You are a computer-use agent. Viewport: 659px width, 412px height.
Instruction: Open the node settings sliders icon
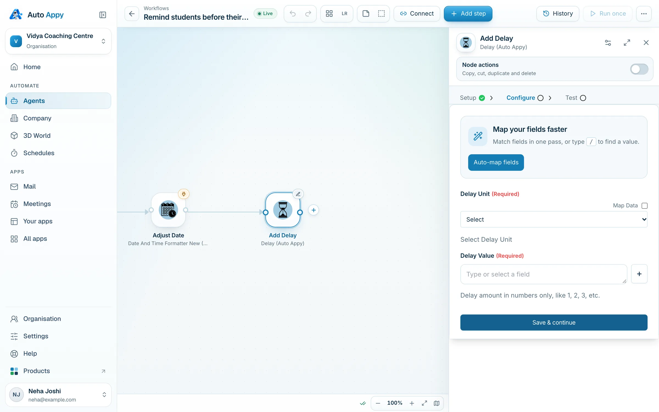click(608, 43)
